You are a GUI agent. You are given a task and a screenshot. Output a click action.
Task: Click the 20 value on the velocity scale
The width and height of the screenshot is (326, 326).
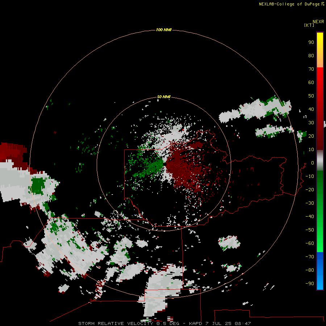click(x=311, y=136)
